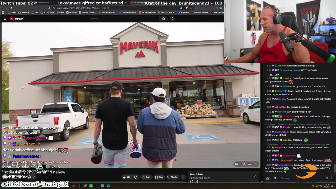Toggle loop on the Watch later playlist
Image resolution: width=336 pixels, height=189 pixels.
coord(192,182)
